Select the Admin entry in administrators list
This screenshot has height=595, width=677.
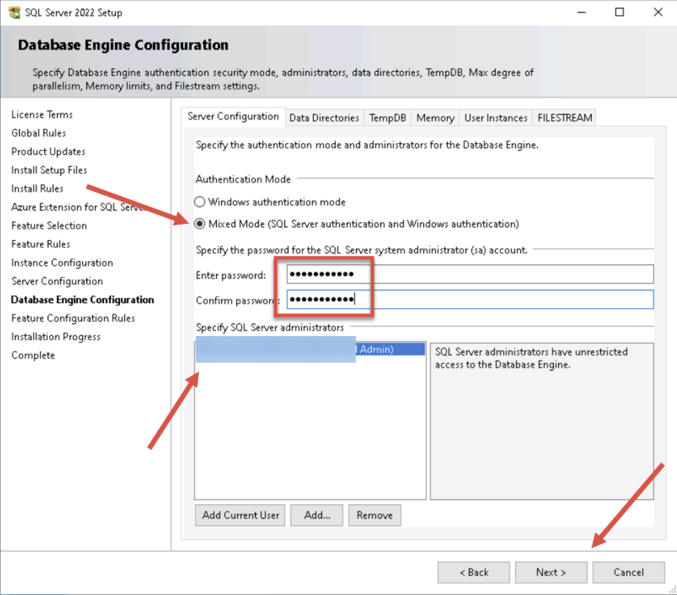coord(310,349)
